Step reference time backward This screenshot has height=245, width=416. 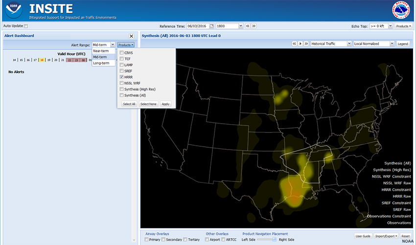[248, 26]
